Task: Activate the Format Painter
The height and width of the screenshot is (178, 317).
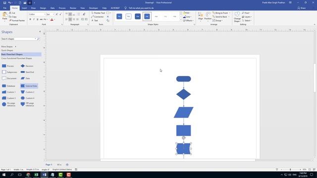Action: [17, 21]
